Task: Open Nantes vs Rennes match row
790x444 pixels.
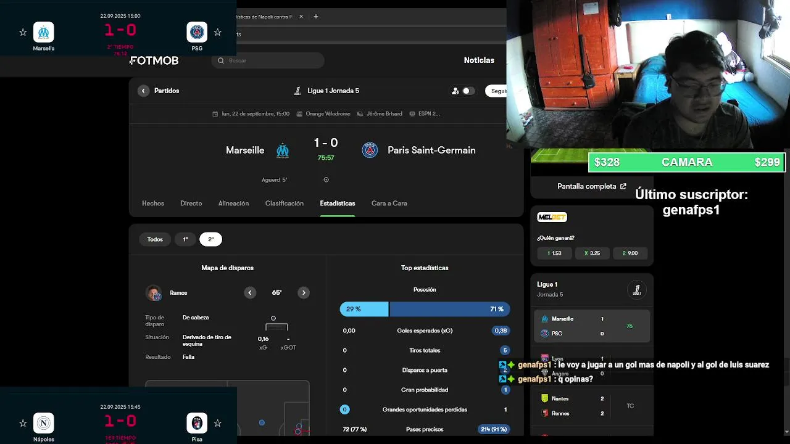Action: tap(592, 406)
